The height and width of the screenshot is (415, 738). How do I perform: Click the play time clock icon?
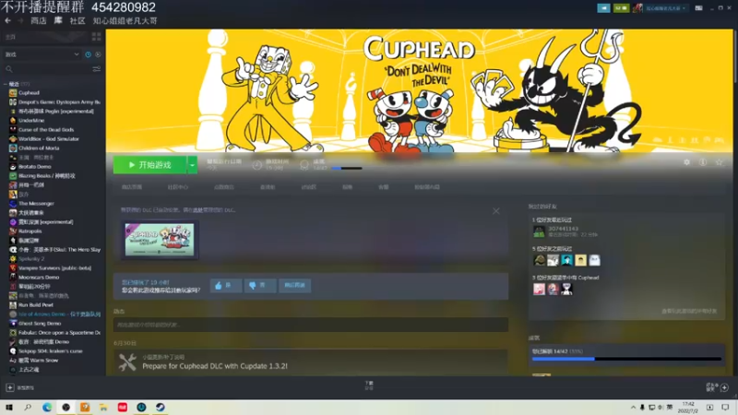257,165
